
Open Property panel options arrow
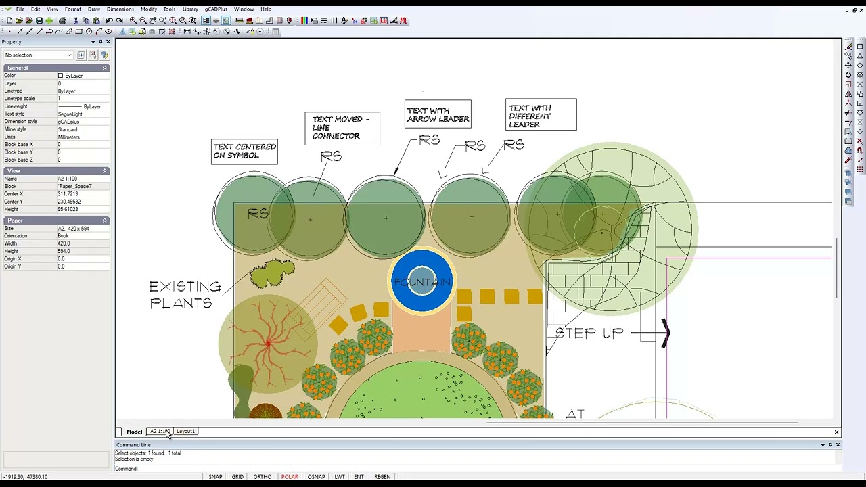pyautogui.click(x=93, y=42)
